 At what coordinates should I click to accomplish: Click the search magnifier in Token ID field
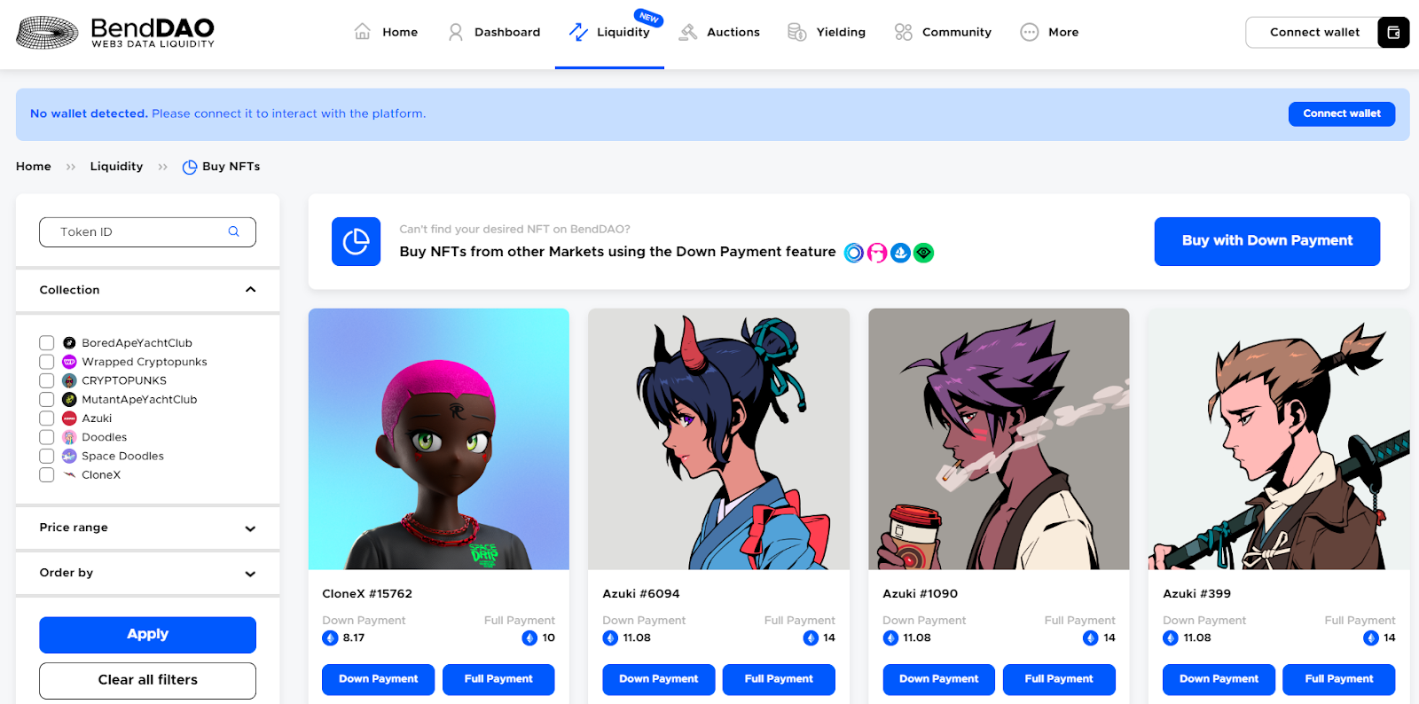tap(234, 231)
